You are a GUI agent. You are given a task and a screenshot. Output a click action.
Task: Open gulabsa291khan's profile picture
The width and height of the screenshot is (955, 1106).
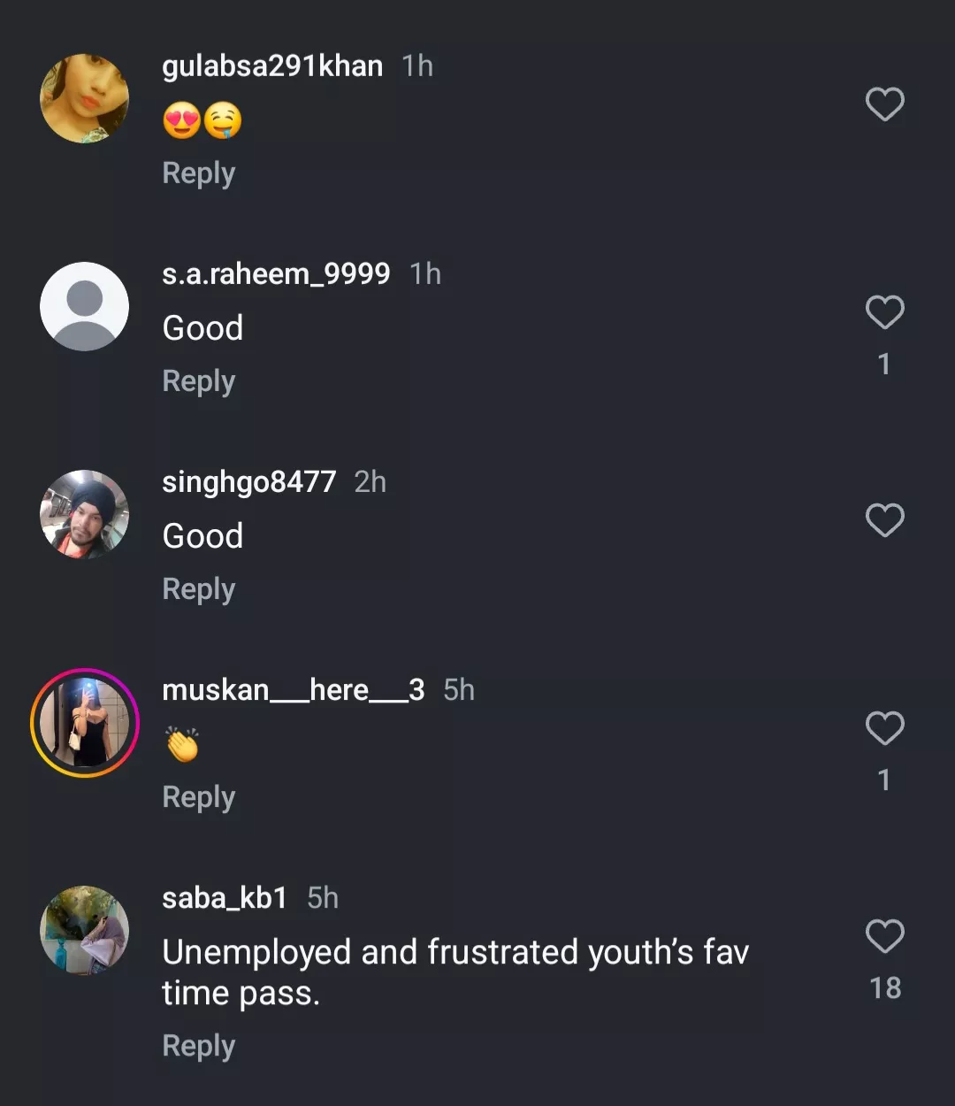tap(85, 98)
